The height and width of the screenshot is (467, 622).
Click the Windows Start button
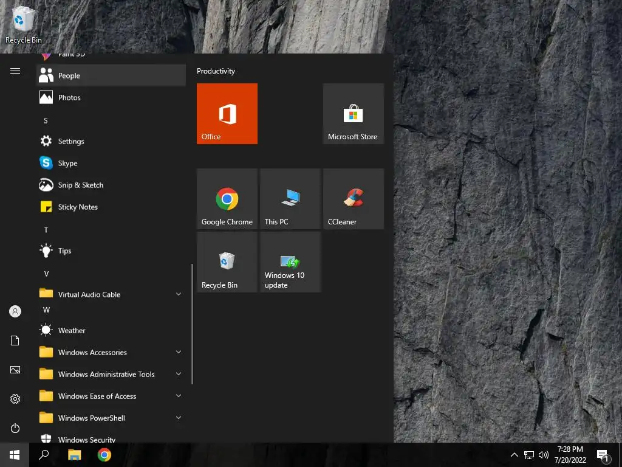[15, 455]
